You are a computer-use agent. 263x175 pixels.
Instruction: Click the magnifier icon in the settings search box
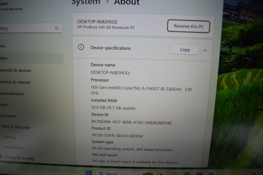click(57, 28)
